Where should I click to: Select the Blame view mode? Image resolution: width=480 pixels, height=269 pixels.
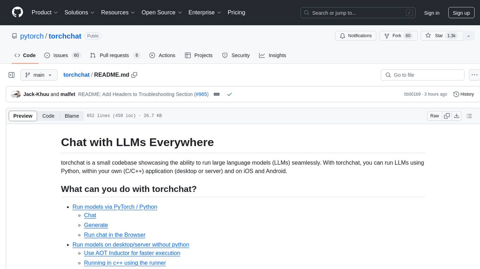pyautogui.click(x=72, y=116)
